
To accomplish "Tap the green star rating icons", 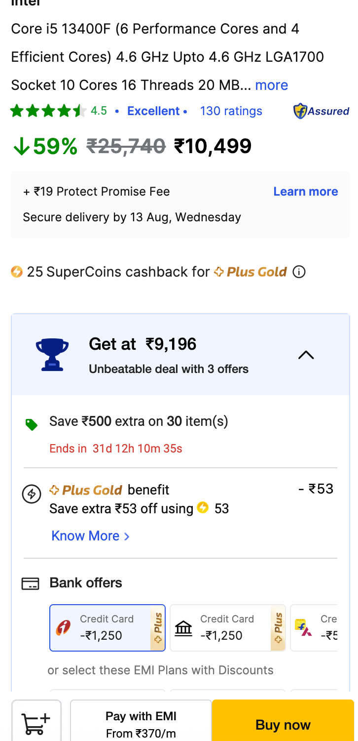I will (x=48, y=111).
